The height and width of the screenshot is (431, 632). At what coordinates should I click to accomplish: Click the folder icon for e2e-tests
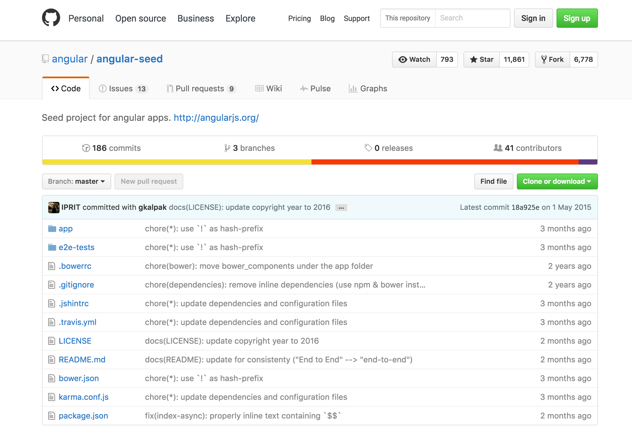[52, 247]
